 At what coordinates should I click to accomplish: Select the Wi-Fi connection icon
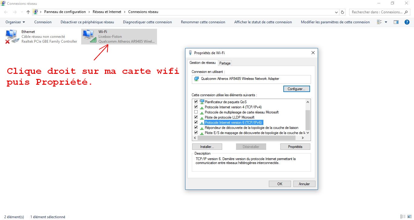pos(89,37)
